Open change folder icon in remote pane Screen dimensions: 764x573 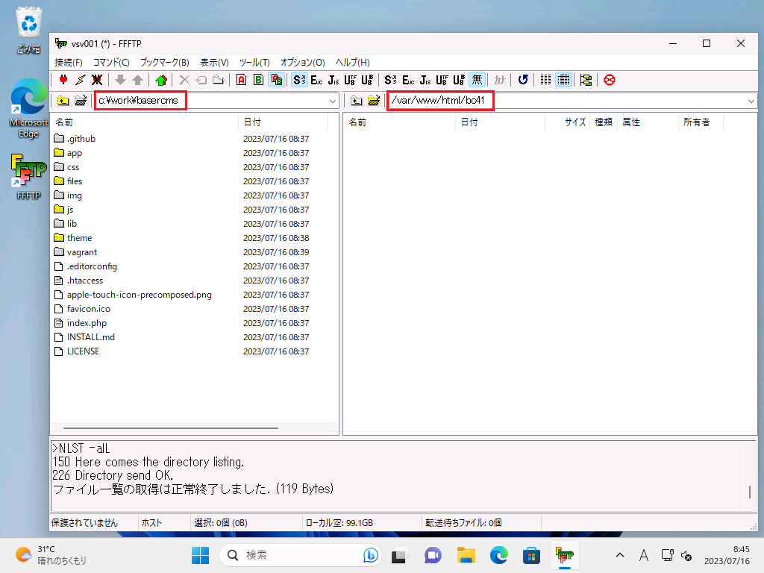tap(374, 101)
